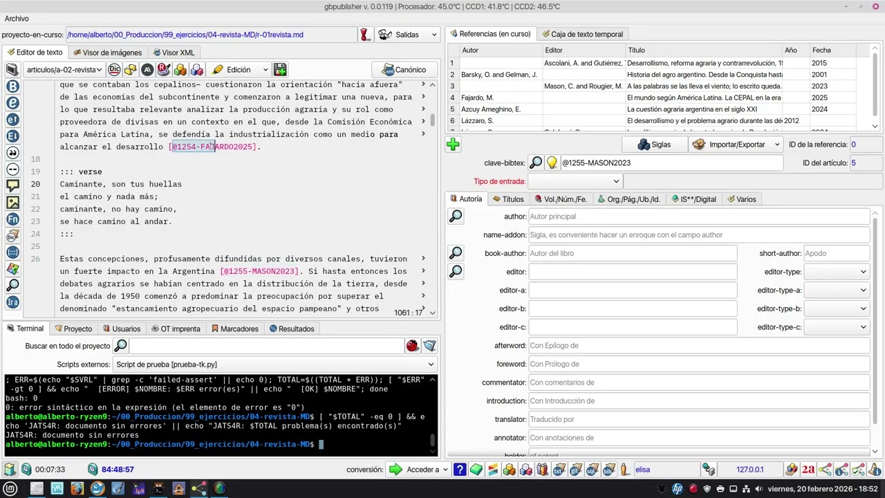
Task: Open the Scripts externos selector
Action: click(x=274, y=365)
